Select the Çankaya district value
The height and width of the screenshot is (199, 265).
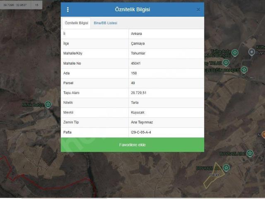138,44
